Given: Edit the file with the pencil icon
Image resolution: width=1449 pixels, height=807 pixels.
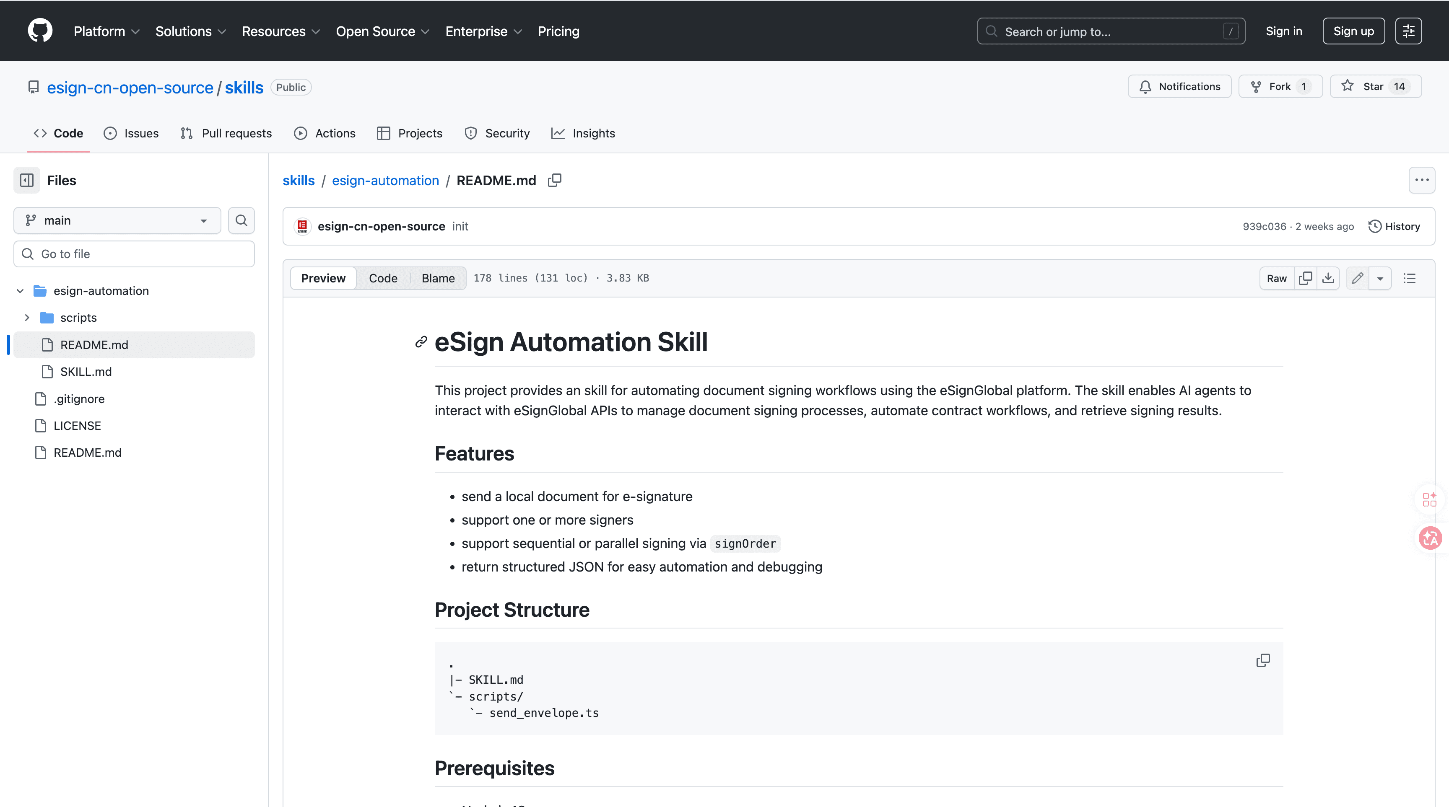Looking at the screenshot, I should click(1357, 278).
